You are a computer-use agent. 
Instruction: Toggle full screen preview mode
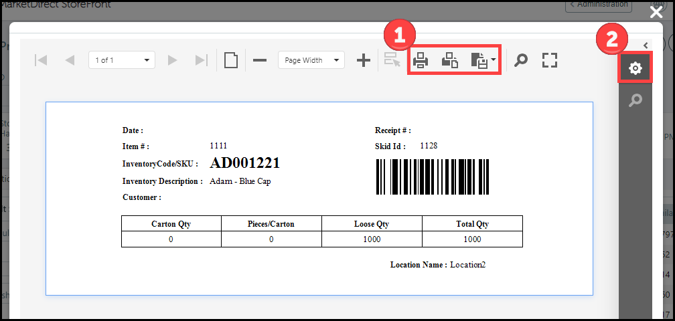[550, 60]
